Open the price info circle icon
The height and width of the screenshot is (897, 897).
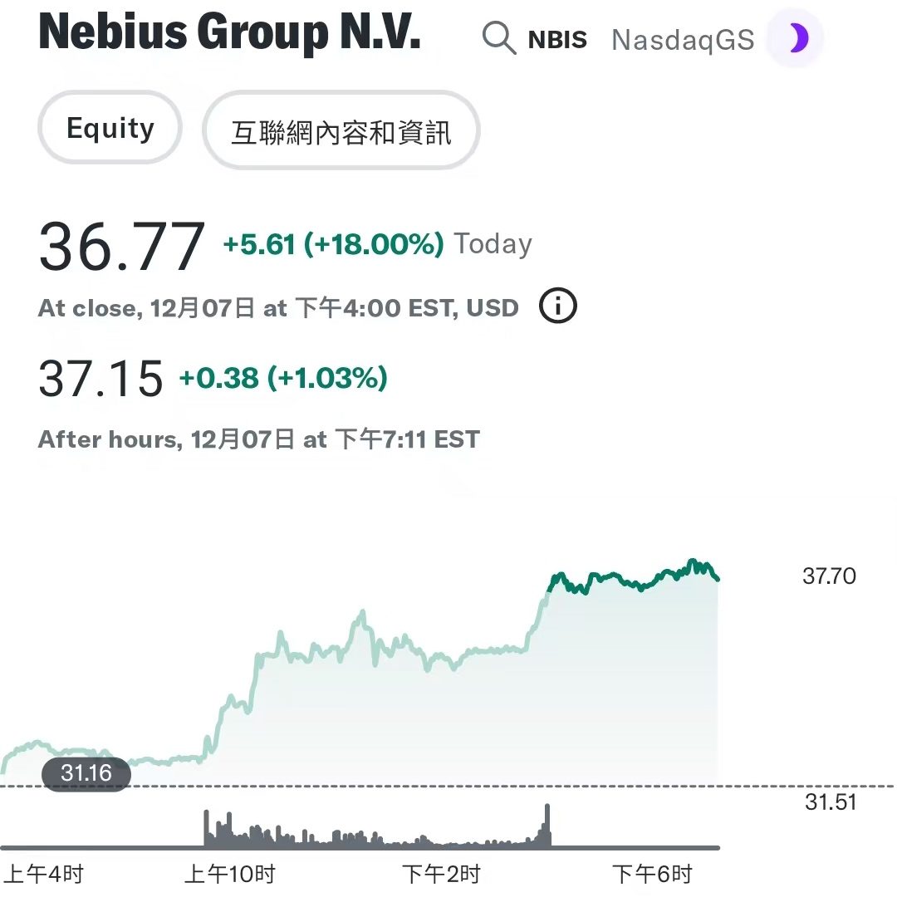point(558,306)
